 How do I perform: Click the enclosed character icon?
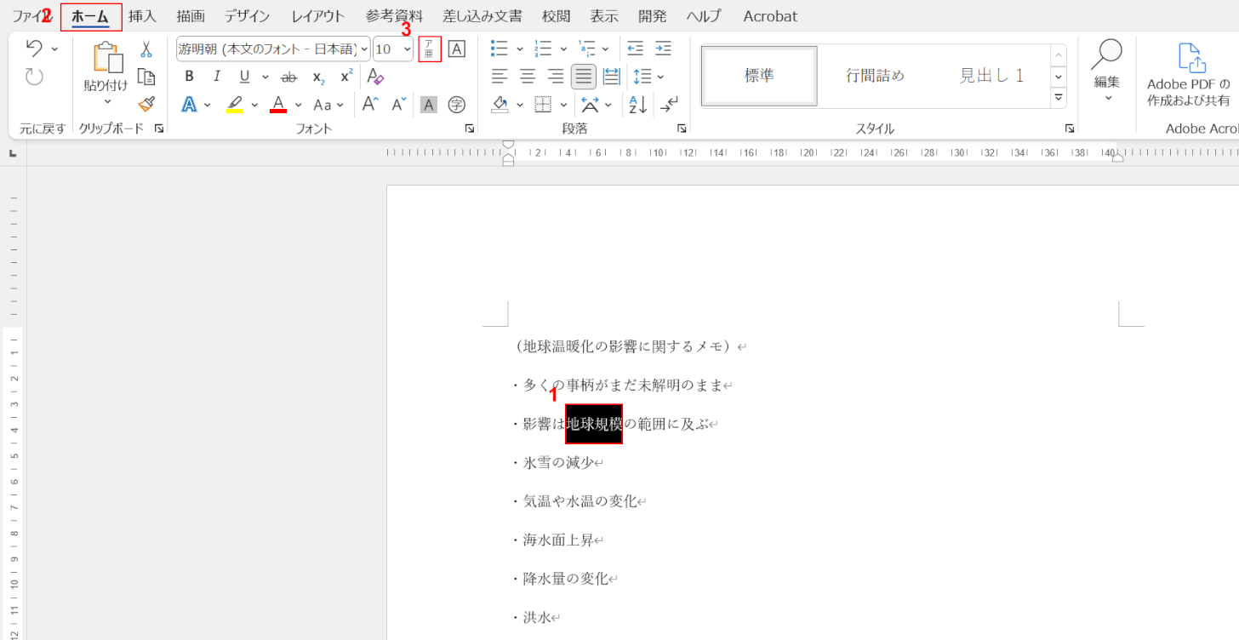pyautogui.click(x=457, y=105)
